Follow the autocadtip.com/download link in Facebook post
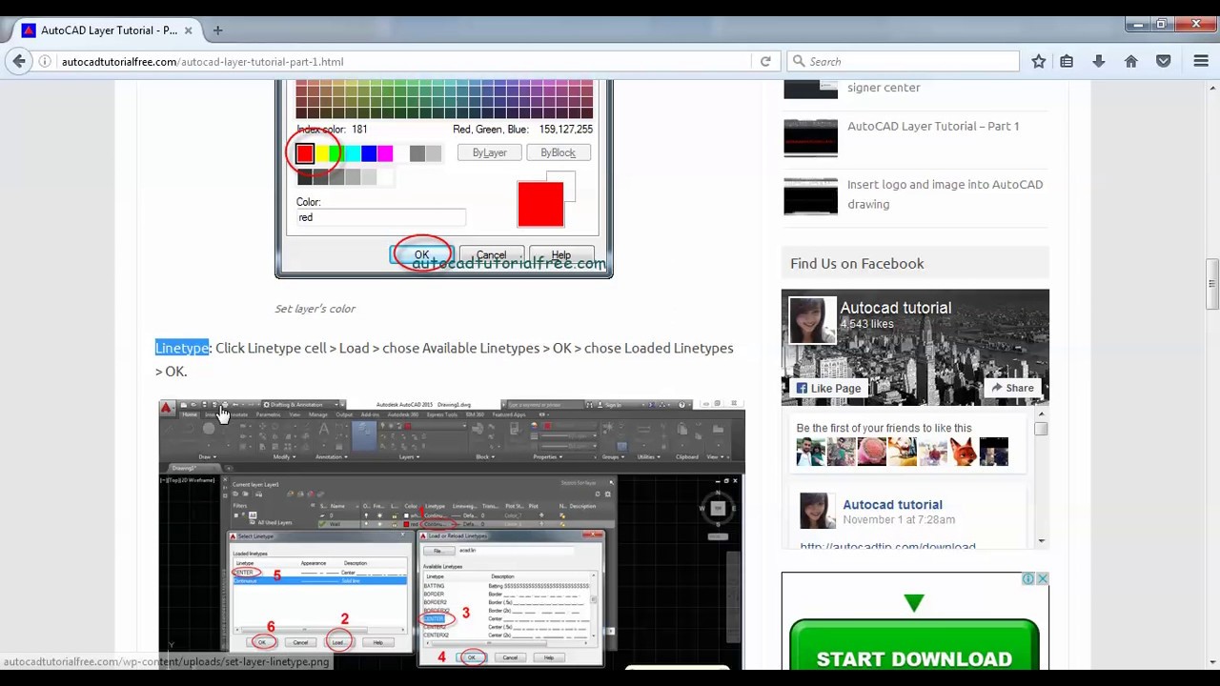 tap(887, 546)
